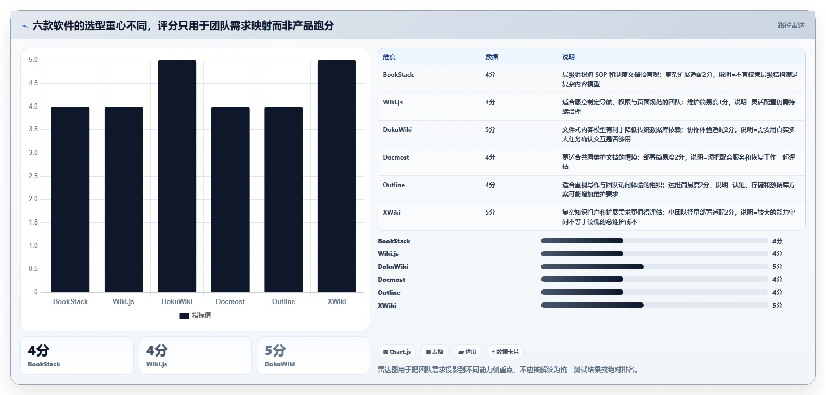The width and height of the screenshot is (826, 395).
Task: Toggle the 指标值 legend entry
Action: 195,315
